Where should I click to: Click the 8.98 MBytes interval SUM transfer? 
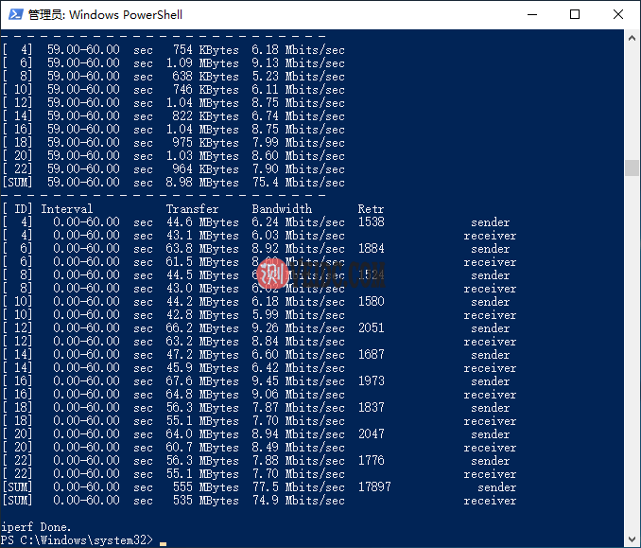202,182
